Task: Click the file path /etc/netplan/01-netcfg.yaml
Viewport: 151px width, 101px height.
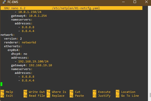Action: coord(76,8)
